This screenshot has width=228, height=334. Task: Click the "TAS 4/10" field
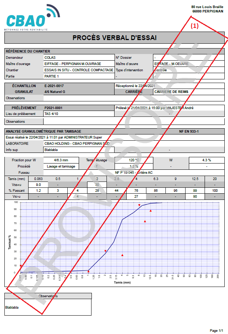[x=79, y=114]
